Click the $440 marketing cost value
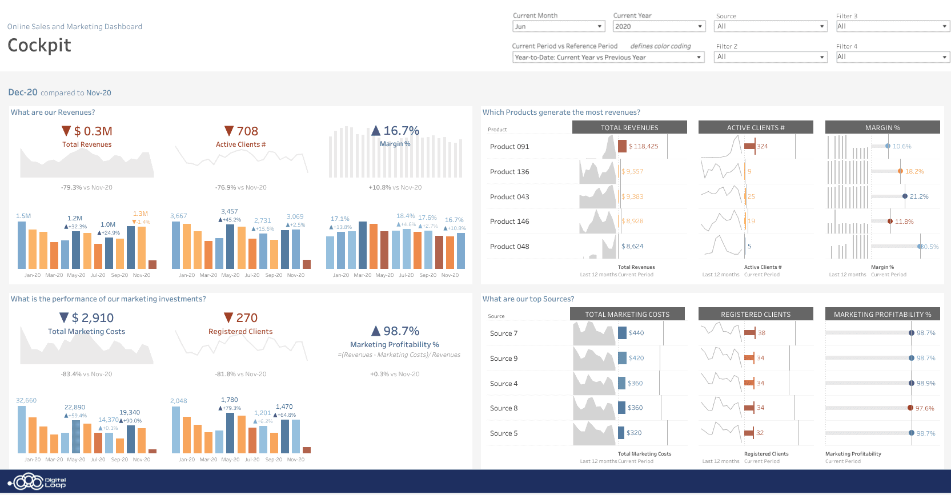This screenshot has height=495, width=951. (x=636, y=333)
